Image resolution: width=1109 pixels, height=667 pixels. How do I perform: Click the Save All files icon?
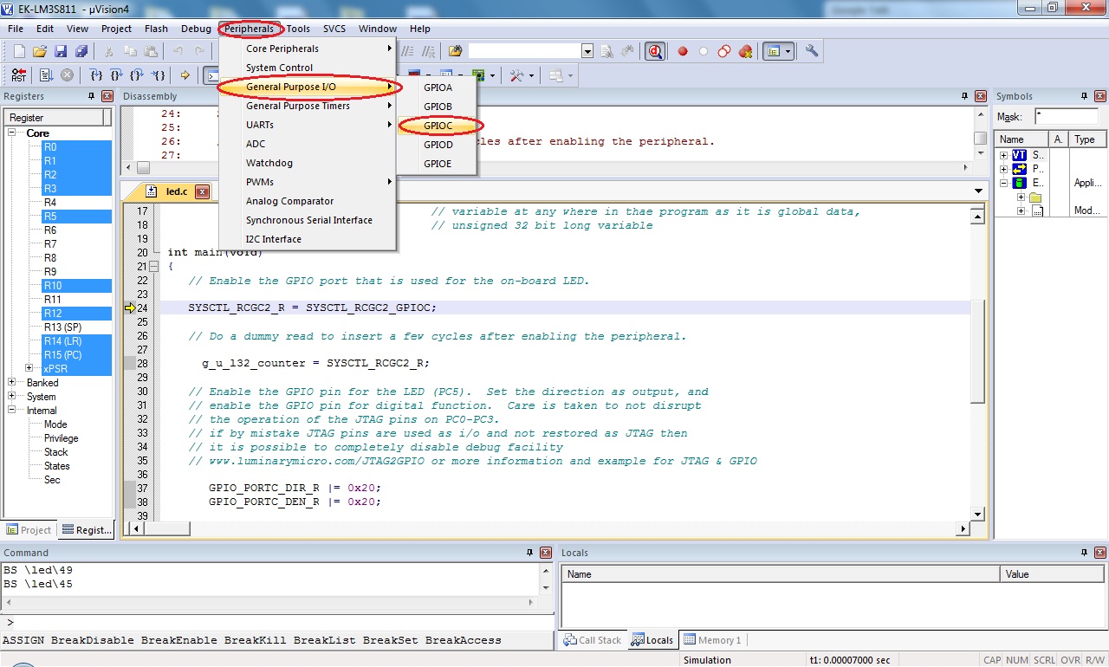click(81, 51)
